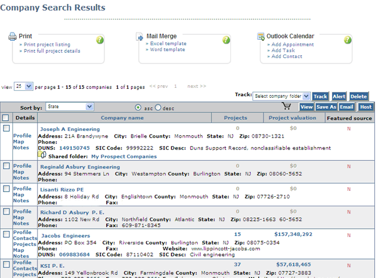The image size is (378, 278).
Task: Select the desc sort order radio
Action: 158,107
